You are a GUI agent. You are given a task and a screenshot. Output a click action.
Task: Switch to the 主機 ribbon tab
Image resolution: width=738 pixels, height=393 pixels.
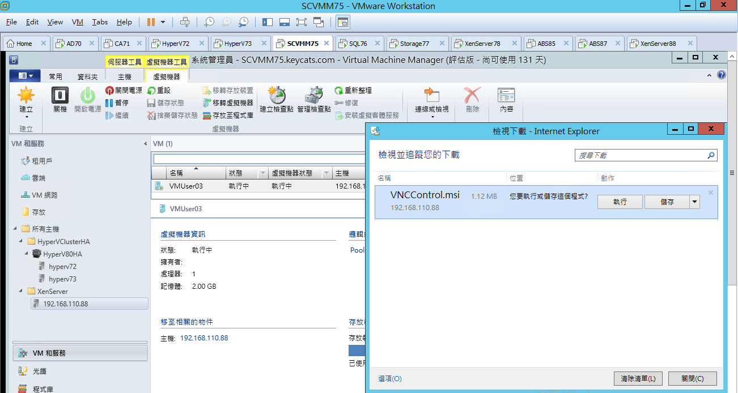click(125, 76)
